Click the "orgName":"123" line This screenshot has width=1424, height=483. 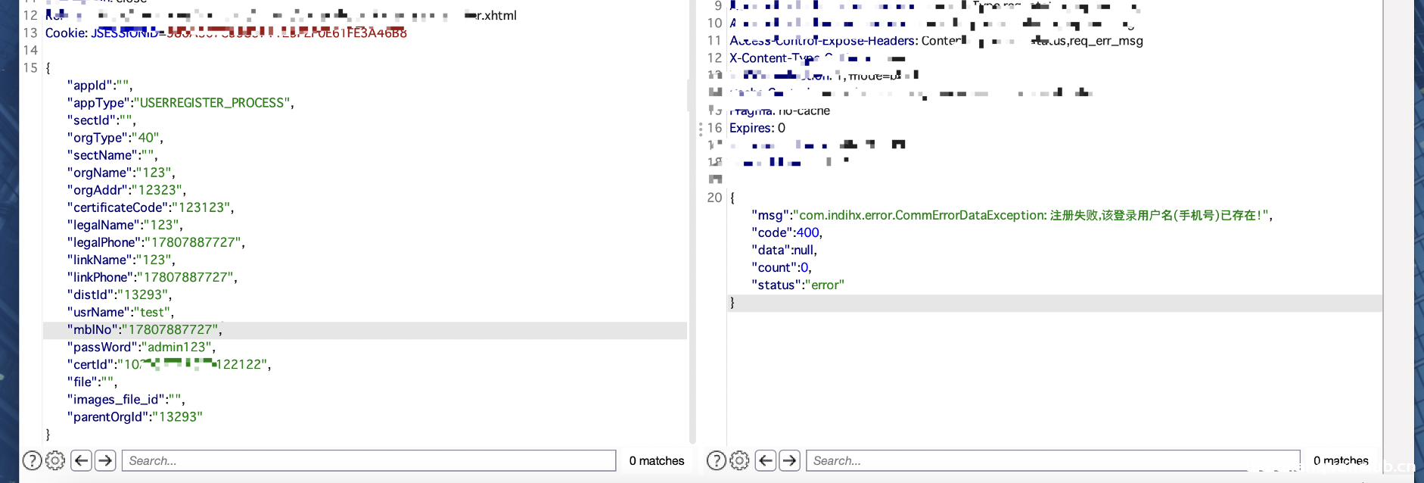pyautogui.click(x=121, y=173)
